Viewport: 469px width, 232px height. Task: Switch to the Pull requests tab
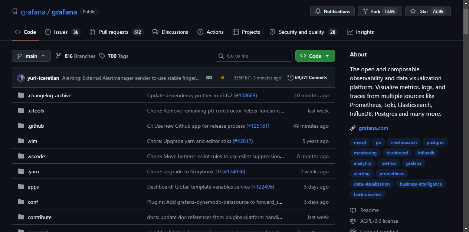[x=116, y=32]
